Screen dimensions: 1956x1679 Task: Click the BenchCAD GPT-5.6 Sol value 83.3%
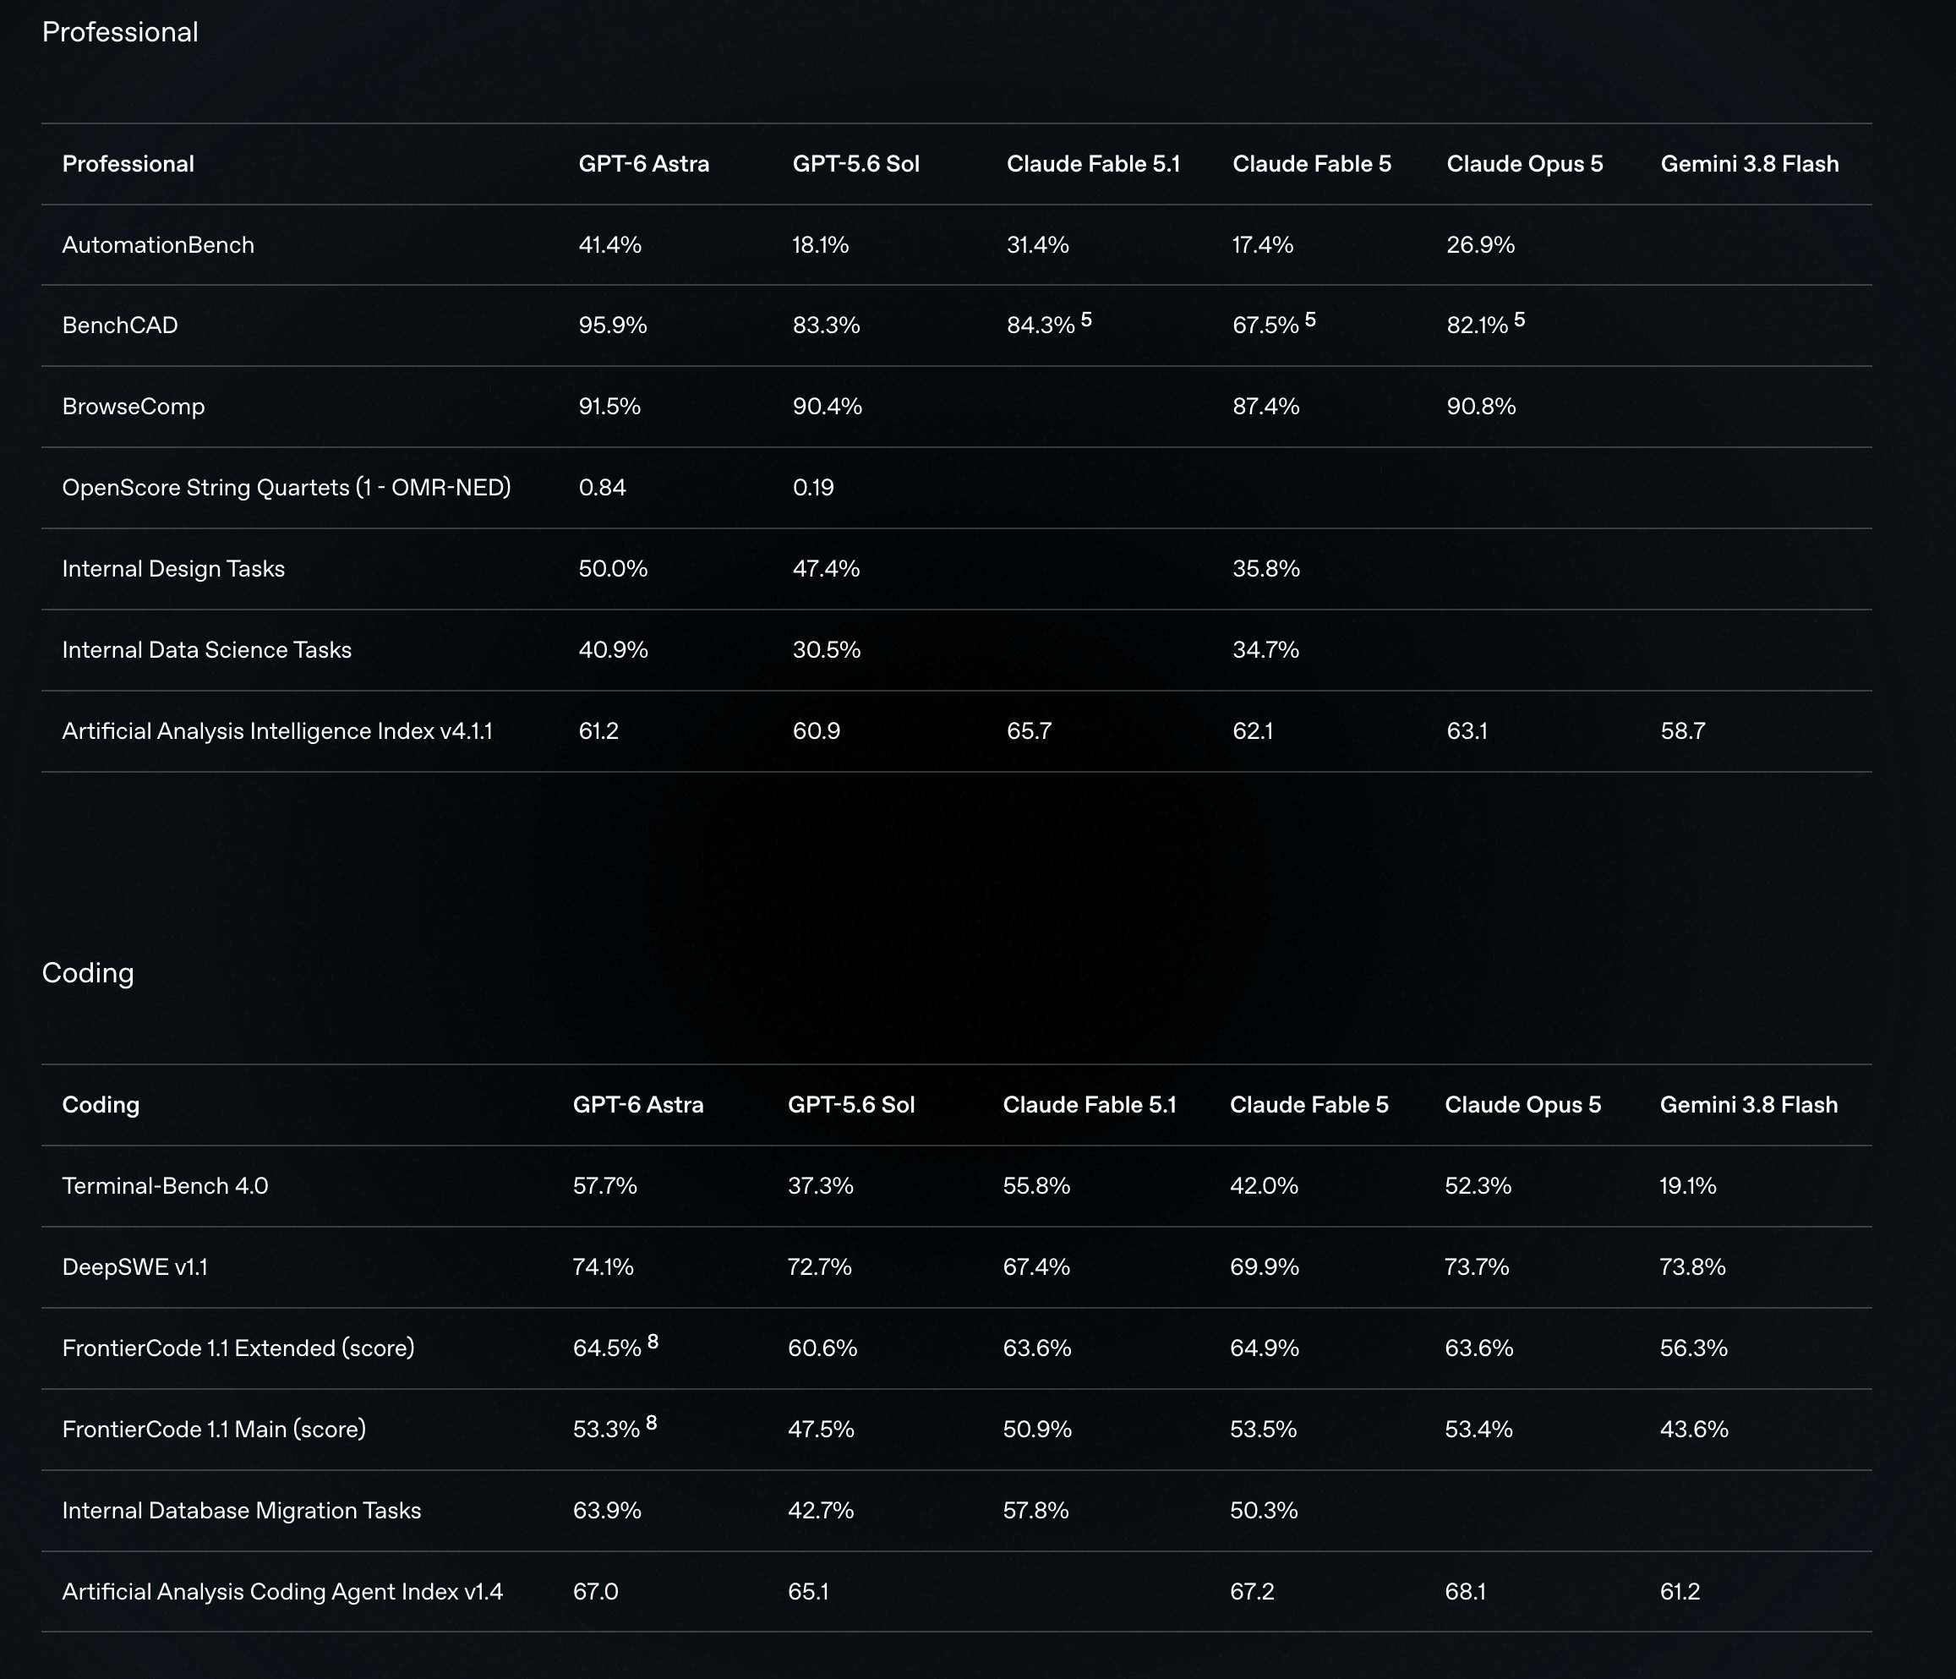tap(826, 325)
